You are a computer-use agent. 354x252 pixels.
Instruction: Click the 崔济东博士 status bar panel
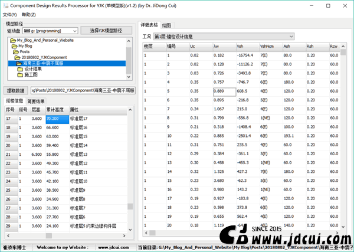[14, 247]
